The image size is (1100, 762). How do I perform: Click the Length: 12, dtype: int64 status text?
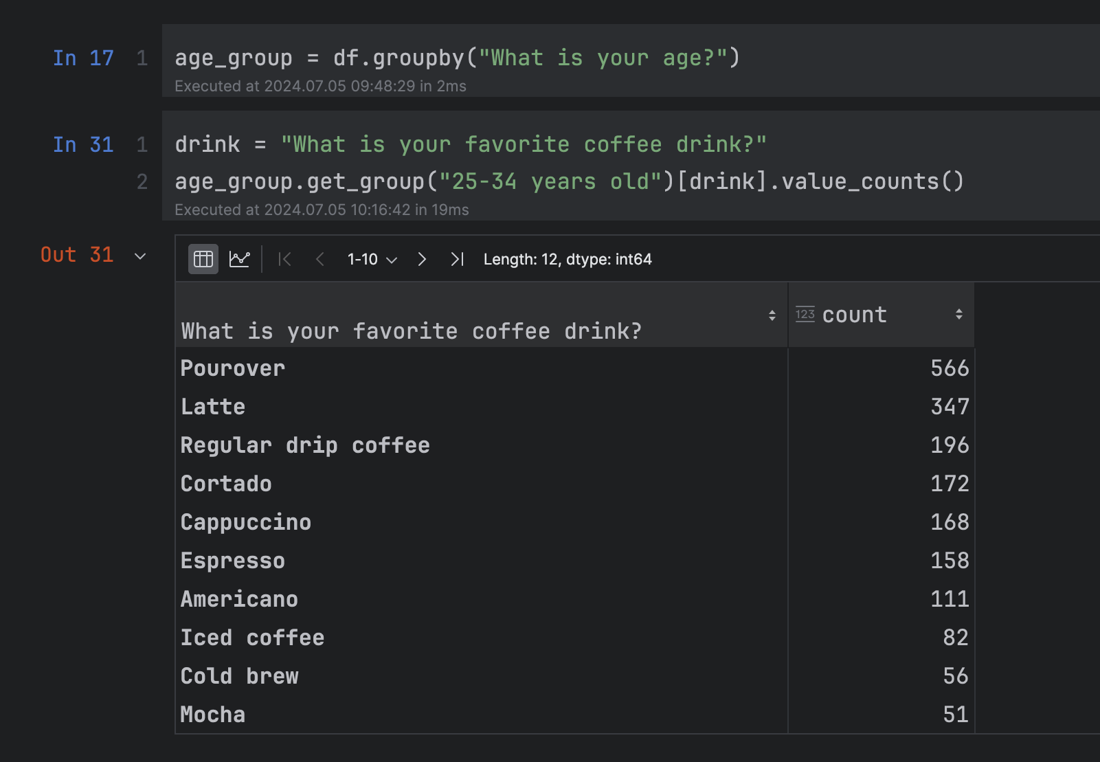(x=568, y=259)
